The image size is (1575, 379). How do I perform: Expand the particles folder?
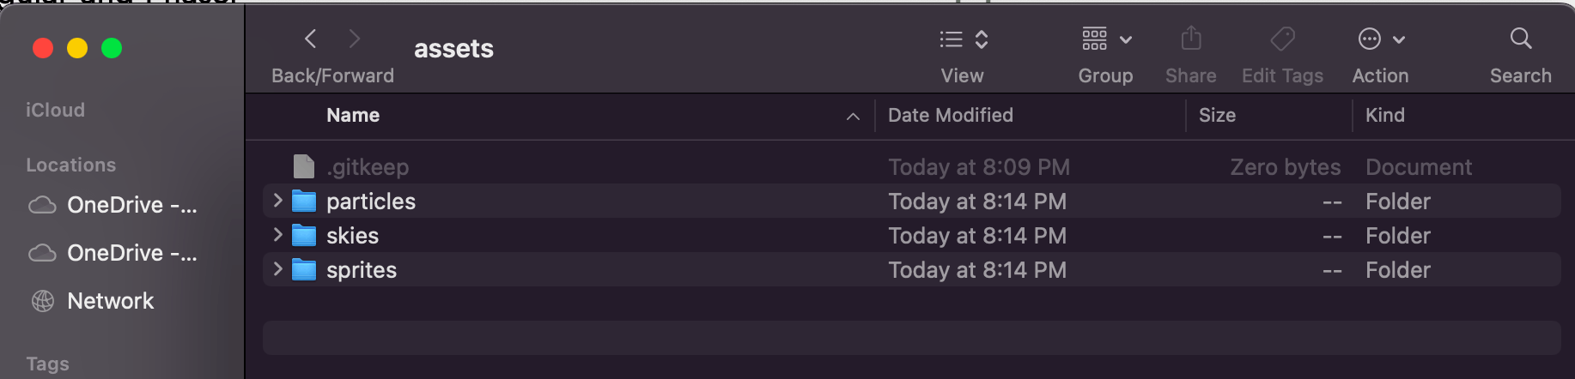[x=277, y=201]
